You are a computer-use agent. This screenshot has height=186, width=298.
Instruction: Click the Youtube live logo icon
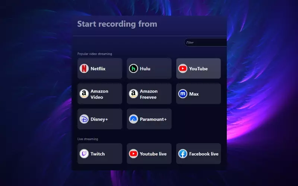coord(133,154)
